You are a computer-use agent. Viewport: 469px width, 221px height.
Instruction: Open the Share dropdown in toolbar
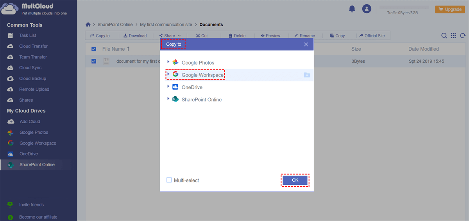pyautogui.click(x=170, y=35)
